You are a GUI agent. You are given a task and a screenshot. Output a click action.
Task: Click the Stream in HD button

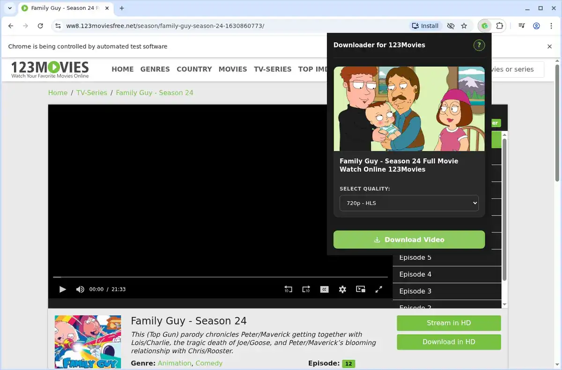[x=449, y=323]
